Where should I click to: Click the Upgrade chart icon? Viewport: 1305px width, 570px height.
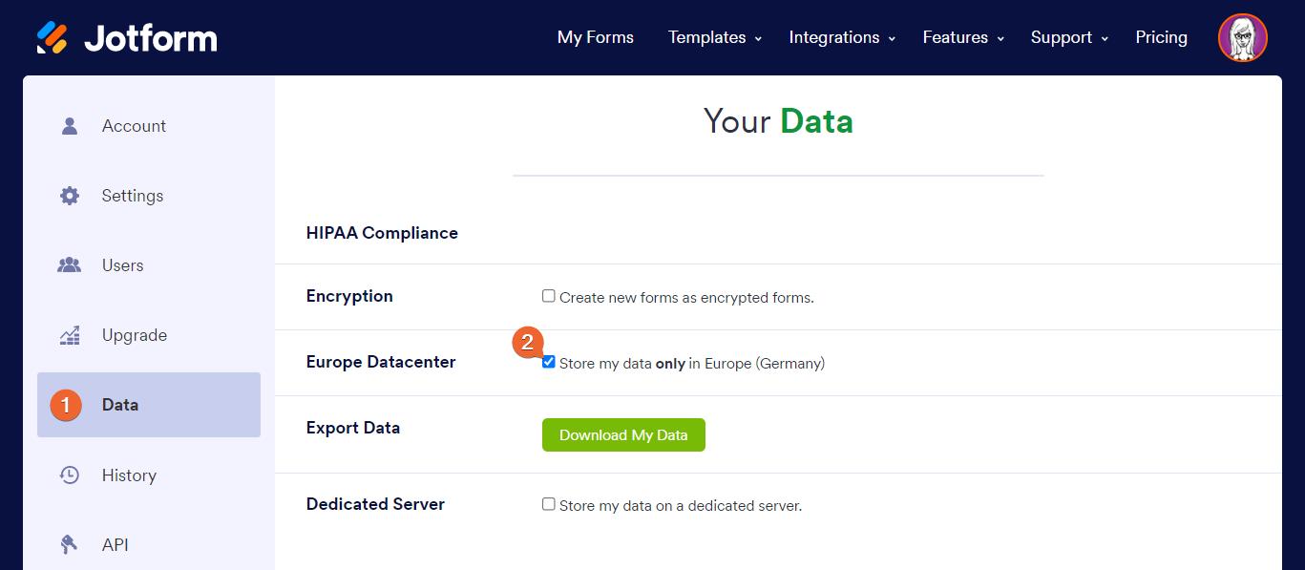coord(70,335)
